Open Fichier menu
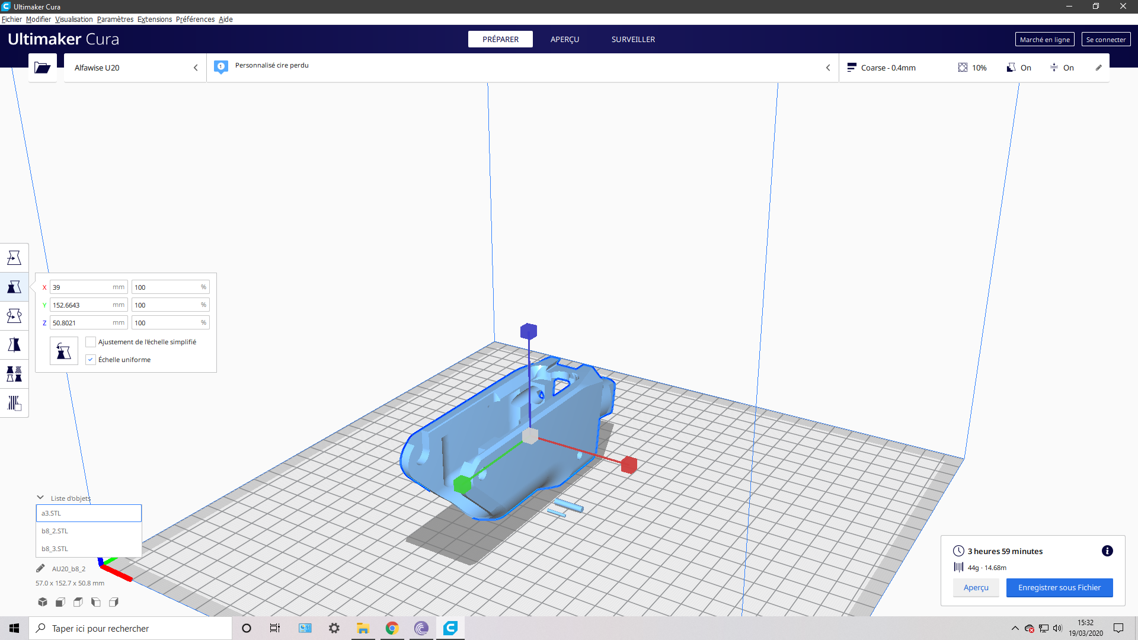Image resolution: width=1138 pixels, height=640 pixels. point(12,20)
